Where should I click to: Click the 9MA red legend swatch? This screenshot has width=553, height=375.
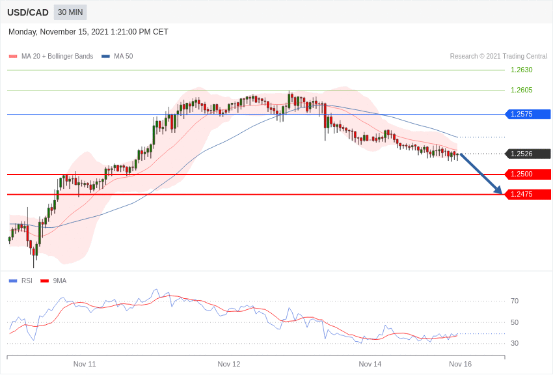point(45,281)
